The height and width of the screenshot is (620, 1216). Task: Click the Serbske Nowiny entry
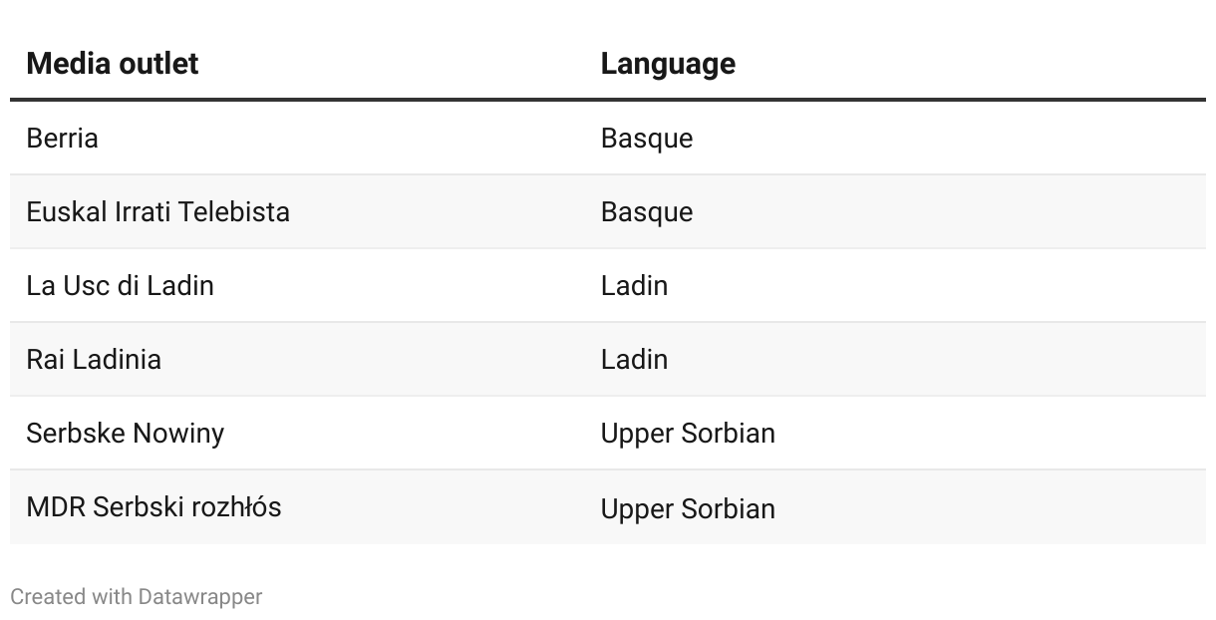pyautogui.click(x=125, y=434)
